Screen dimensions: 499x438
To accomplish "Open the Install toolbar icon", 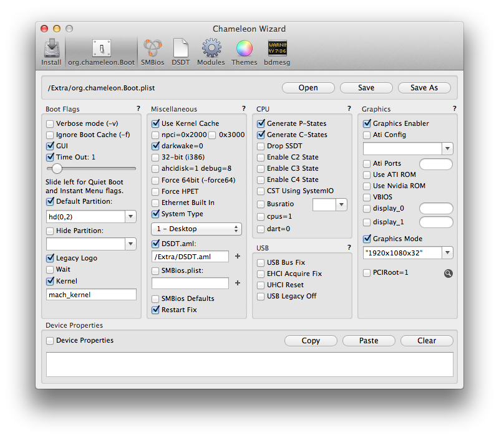I will pyautogui.click(x=51, y=52).
